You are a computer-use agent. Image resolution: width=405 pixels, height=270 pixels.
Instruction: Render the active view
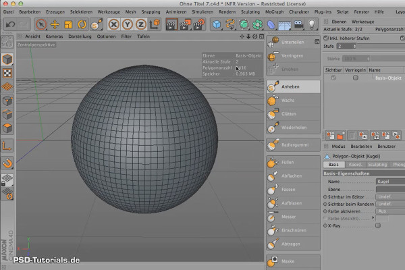tap(171, 24)
